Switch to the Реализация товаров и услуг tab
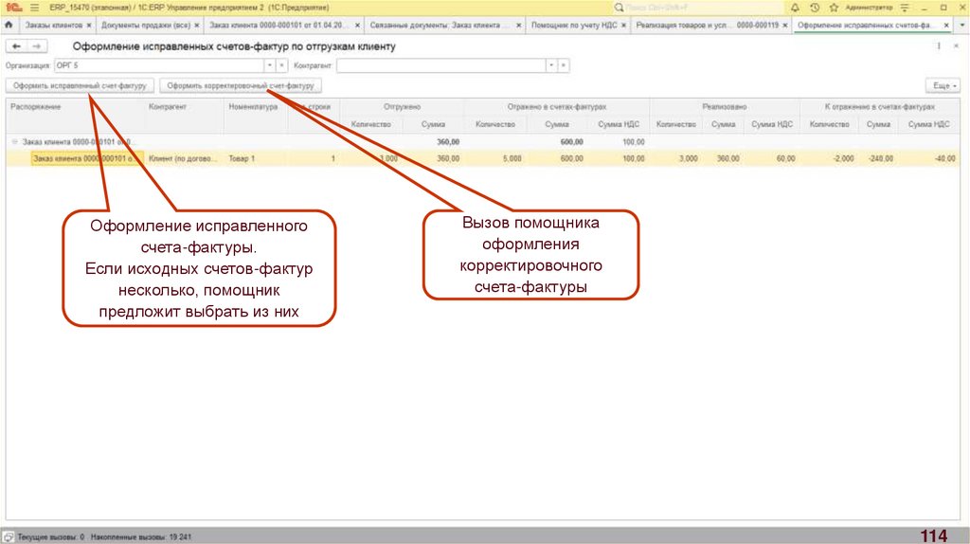 (707, 26)
